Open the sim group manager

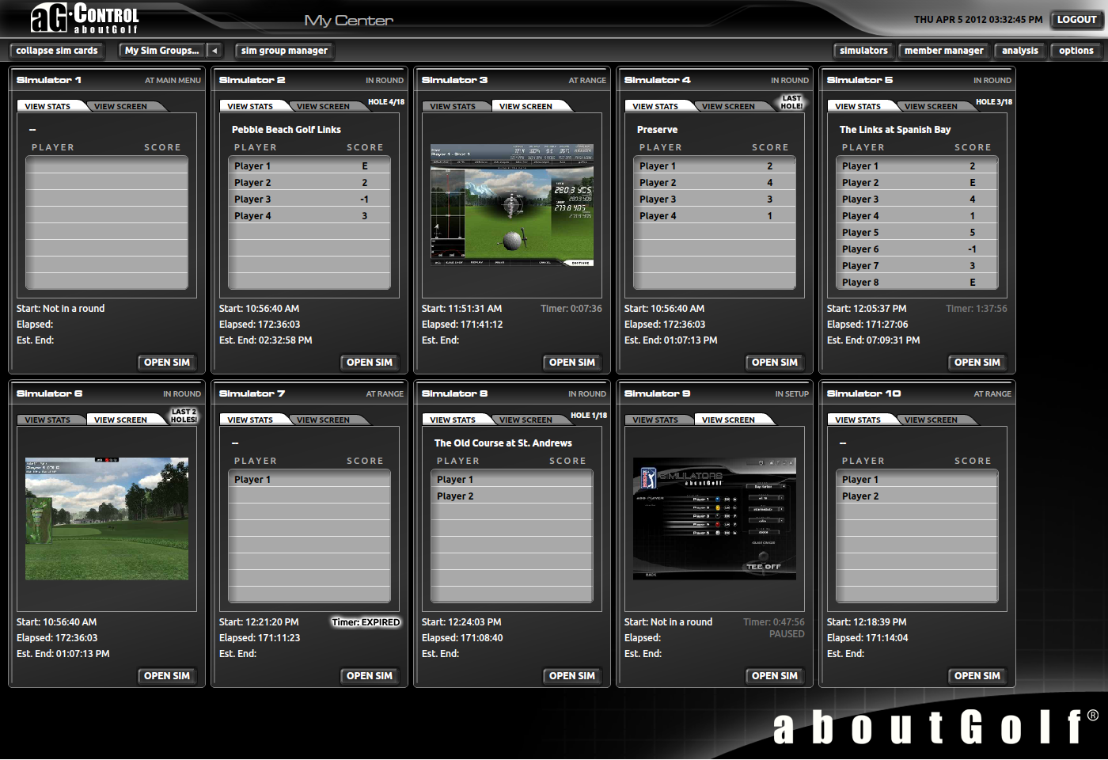(285, 51)
